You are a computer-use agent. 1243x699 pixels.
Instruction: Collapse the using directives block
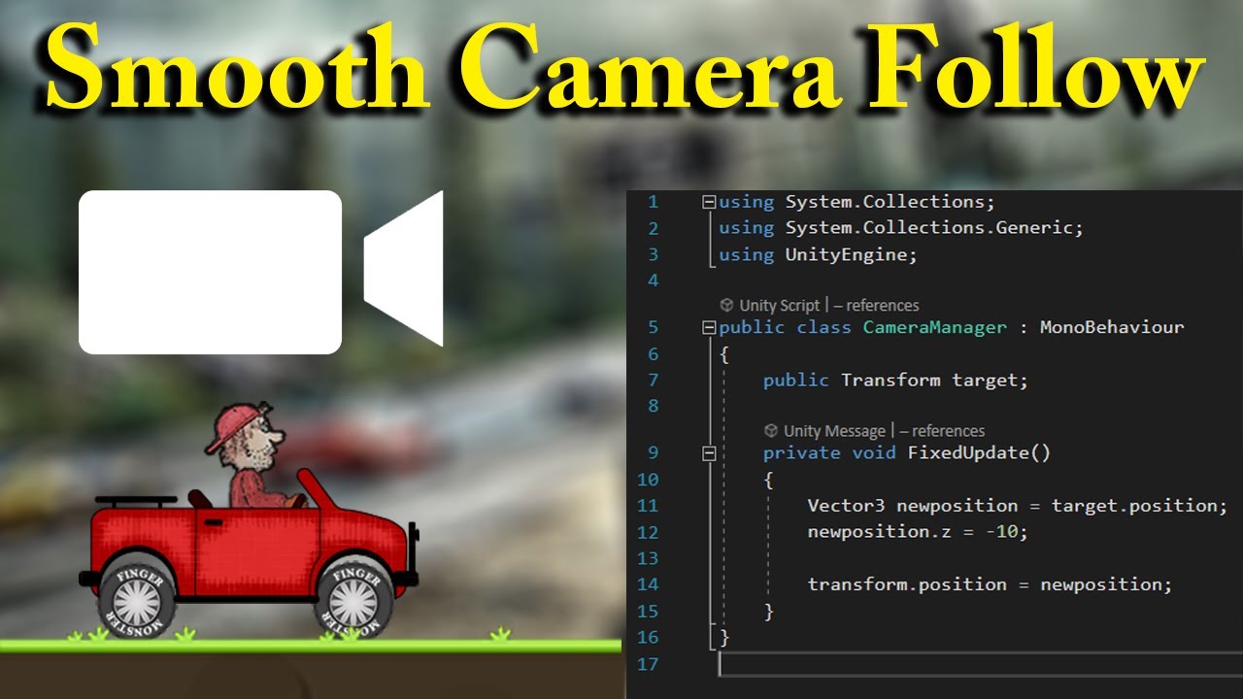pos(709,202)
